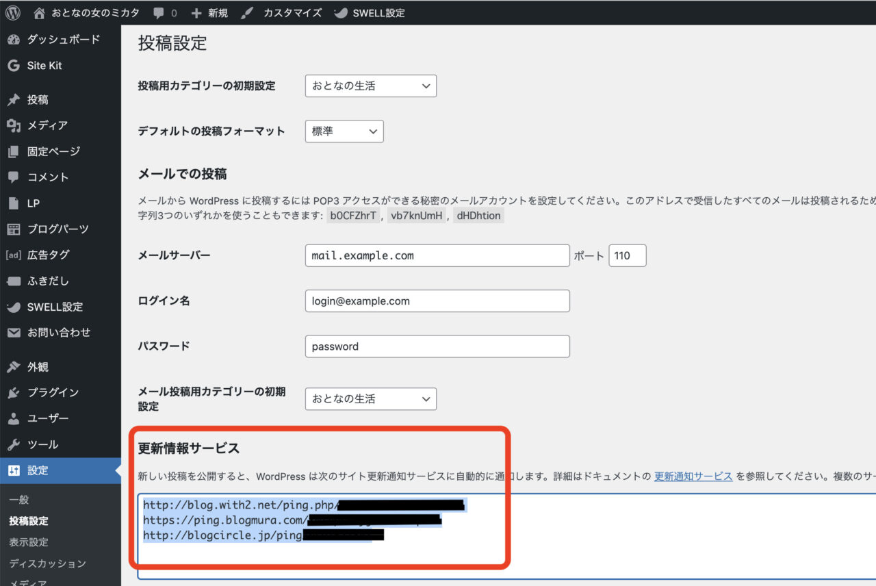Click the 更新情報サービス section heading
The width and height of the screenshot is (876, 586).
pyautogui.click(x=189, y=448)
